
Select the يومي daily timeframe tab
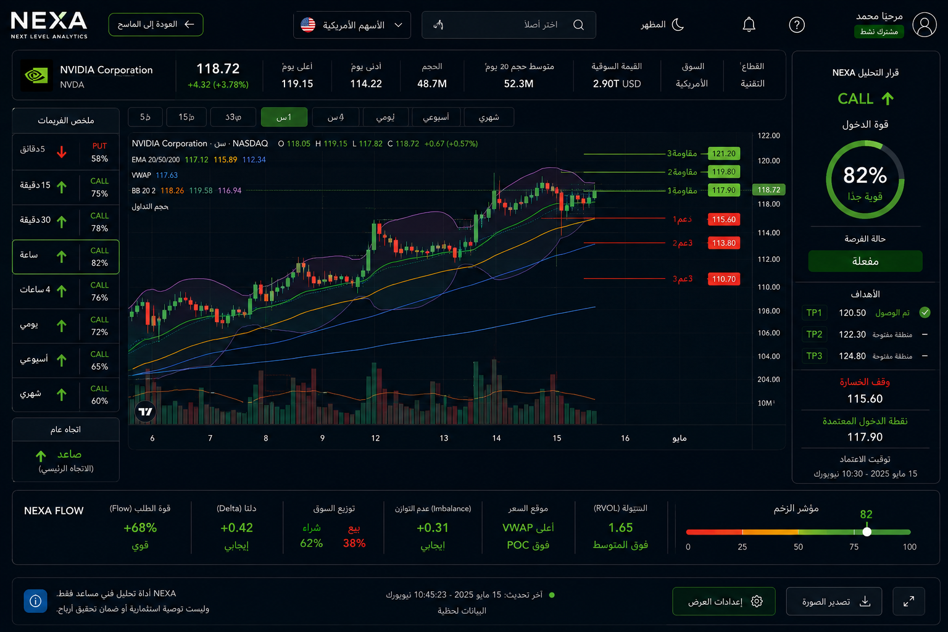tap(385, 117)
